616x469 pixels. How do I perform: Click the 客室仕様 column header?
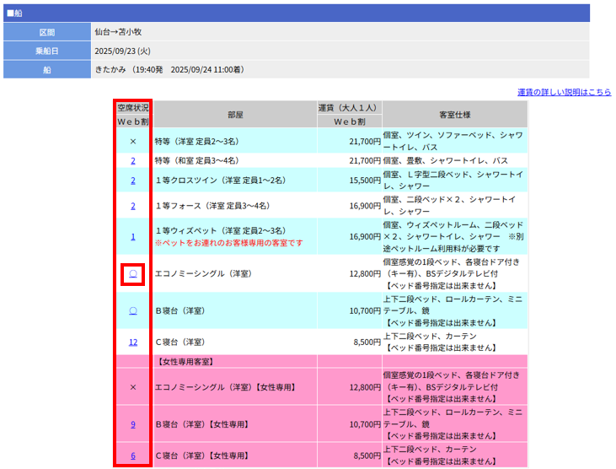click(454, 115)
